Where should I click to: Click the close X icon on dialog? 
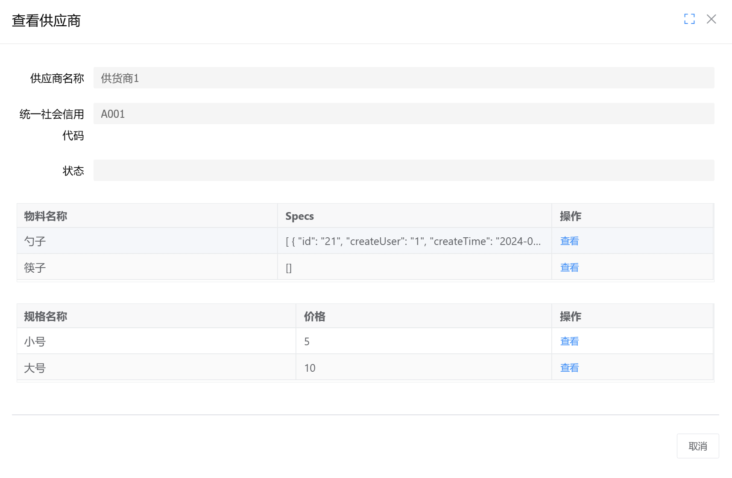click(x=711, y=19)
